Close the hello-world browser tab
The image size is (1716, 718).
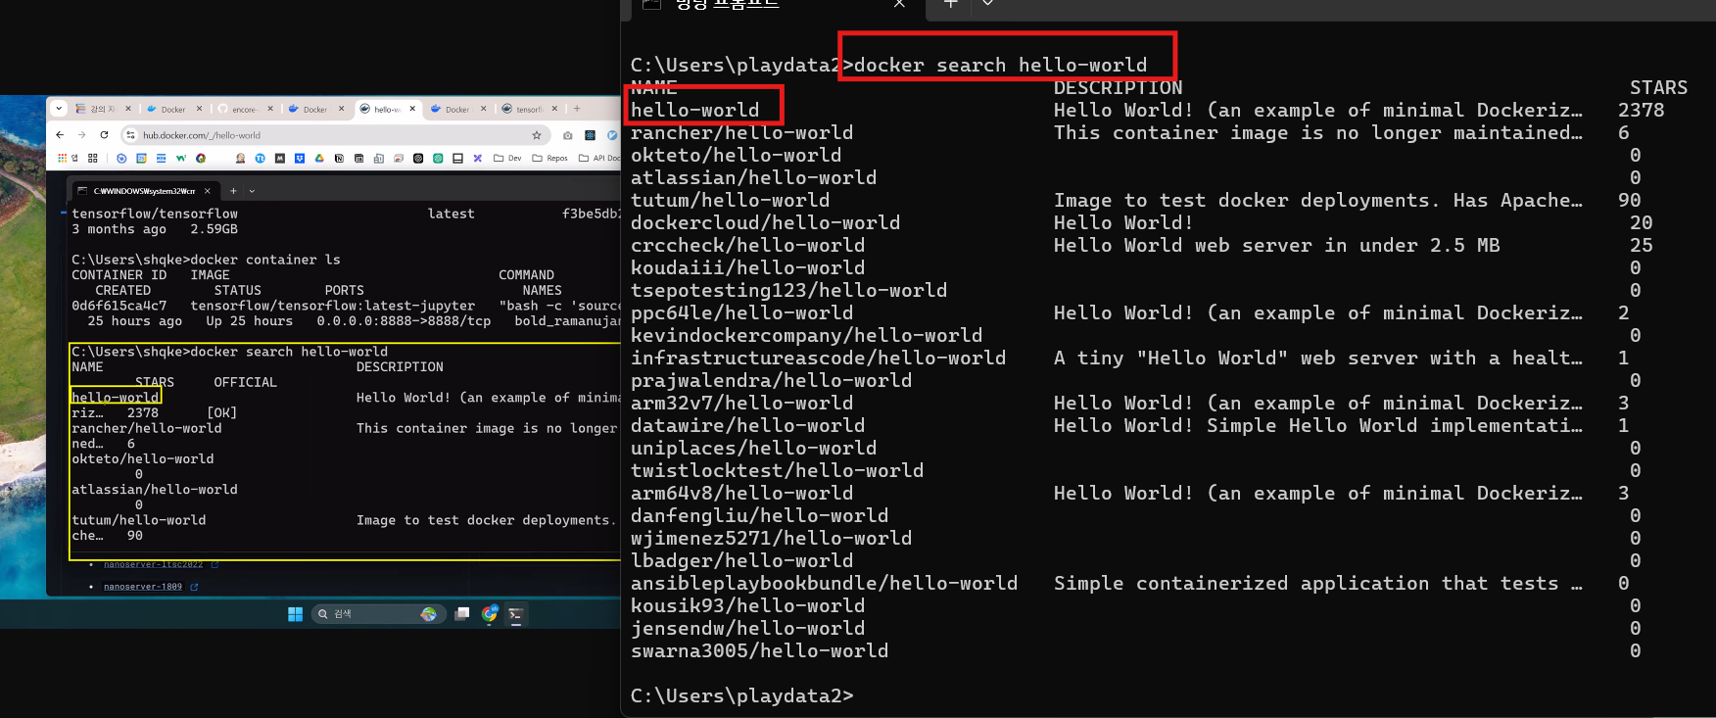pyautogui.click(x=412, y=109)
